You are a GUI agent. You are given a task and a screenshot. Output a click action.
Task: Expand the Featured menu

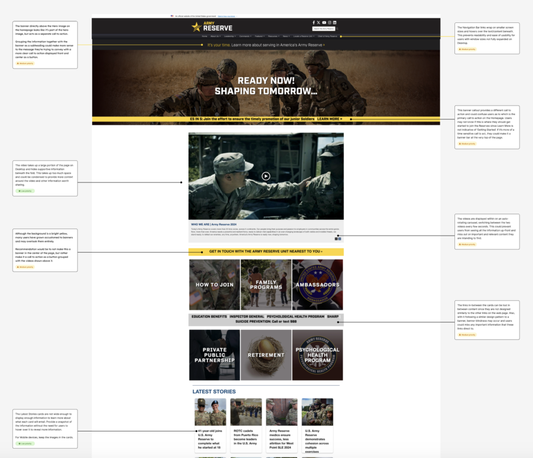[260, 36]
